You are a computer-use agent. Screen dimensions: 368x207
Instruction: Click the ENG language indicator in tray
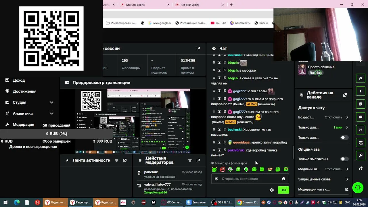(x=347, y=202)
